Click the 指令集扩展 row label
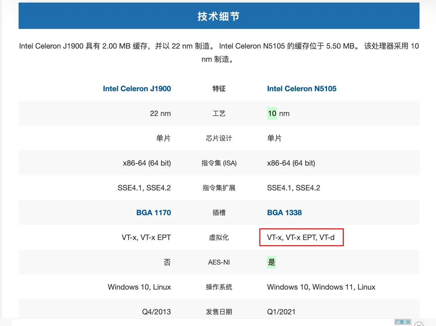The height and width of the screenshot is (326, 436). 219,188
